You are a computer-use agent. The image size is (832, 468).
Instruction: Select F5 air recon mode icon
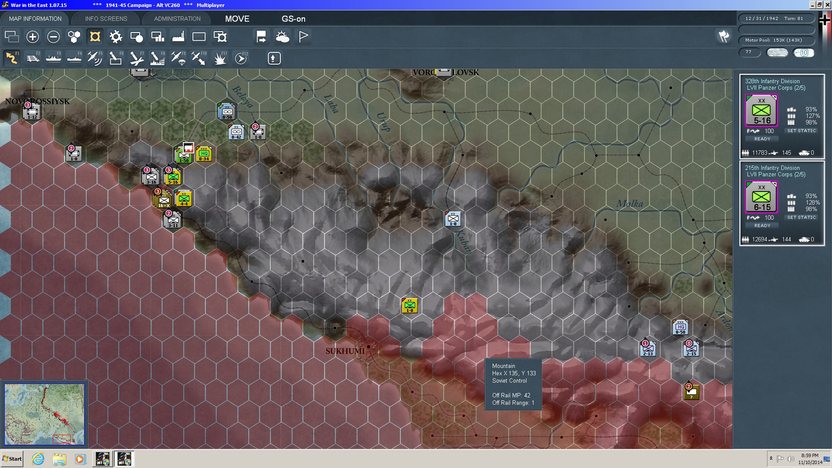(95, 58)
